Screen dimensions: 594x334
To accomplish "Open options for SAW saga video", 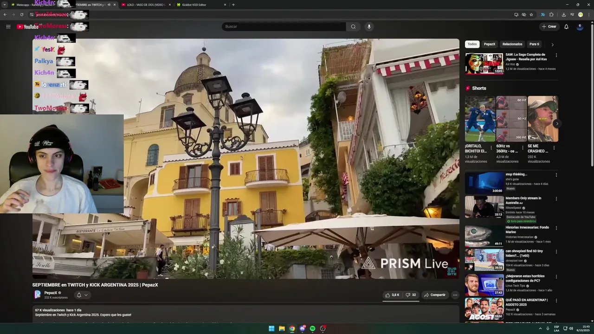I will click(x=556, y=55).
